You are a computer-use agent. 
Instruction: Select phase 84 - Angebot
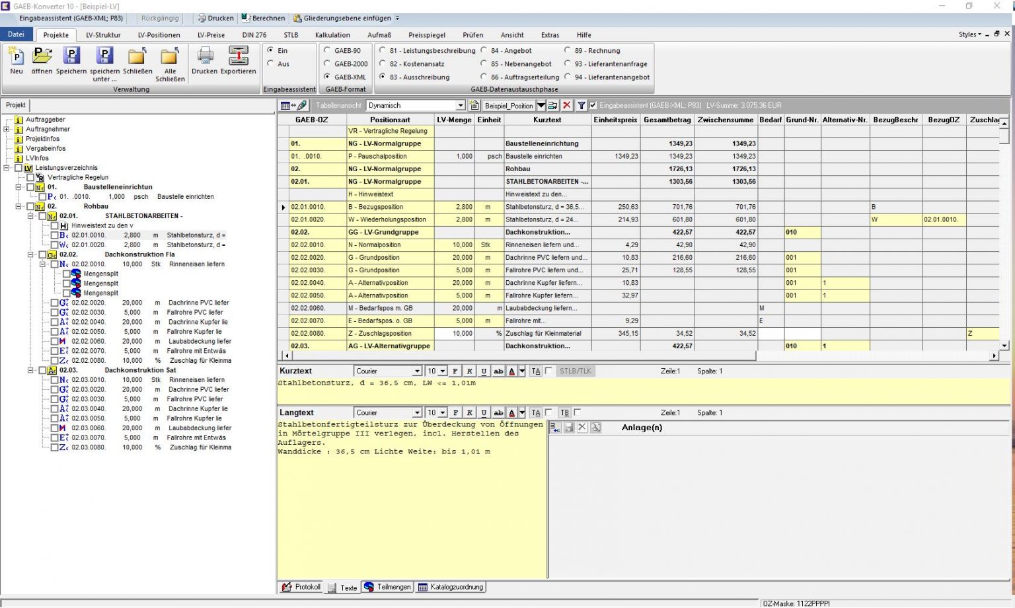tap(484, 50)
